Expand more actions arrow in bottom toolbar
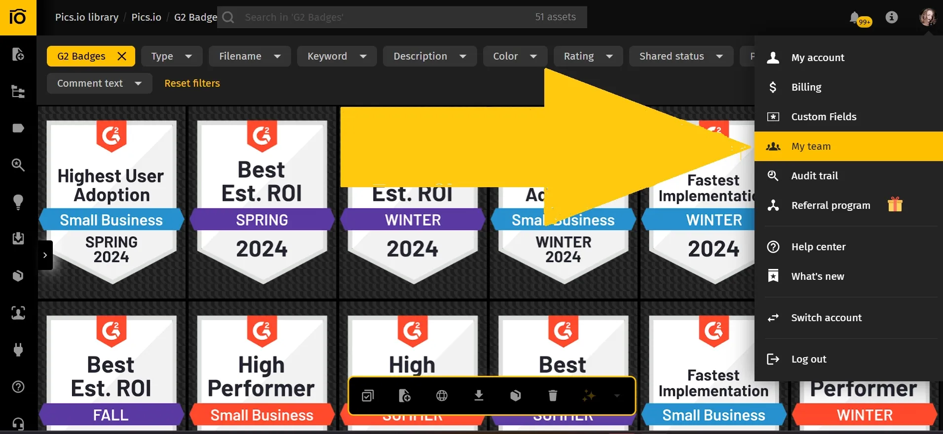 point(617,396)
